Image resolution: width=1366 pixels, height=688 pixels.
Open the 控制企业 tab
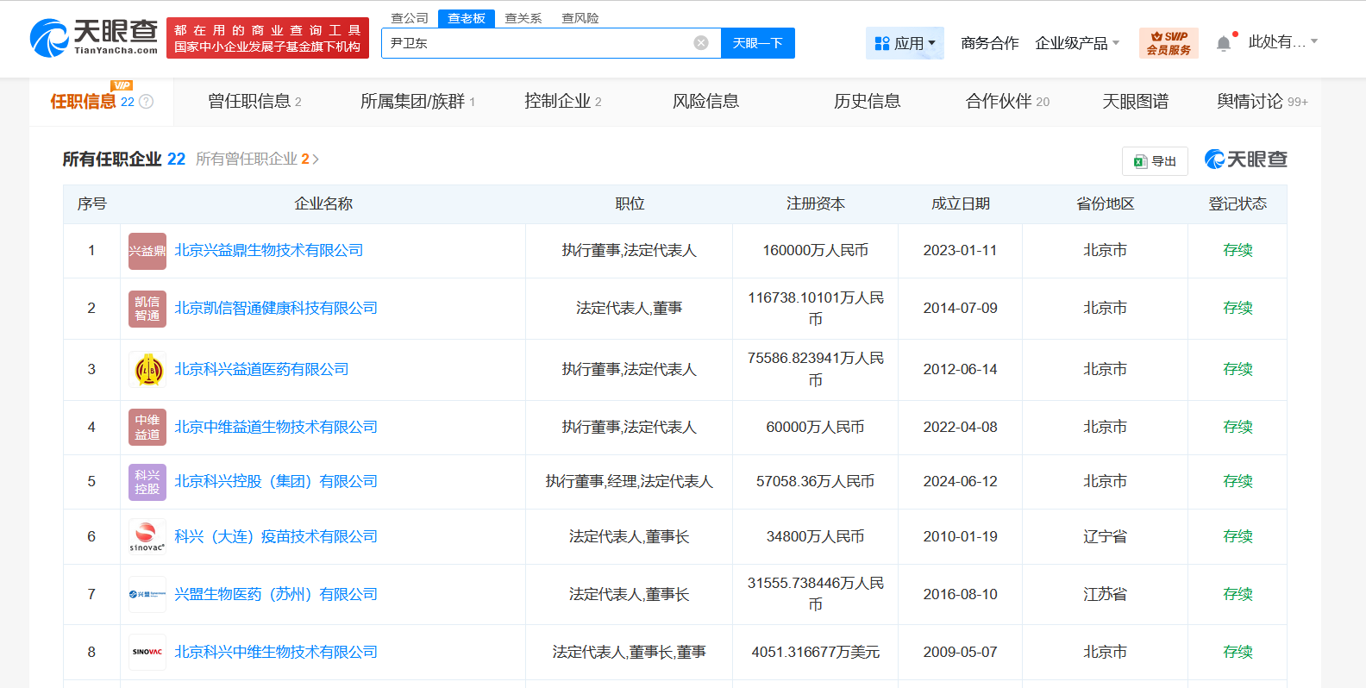(563, 102)
